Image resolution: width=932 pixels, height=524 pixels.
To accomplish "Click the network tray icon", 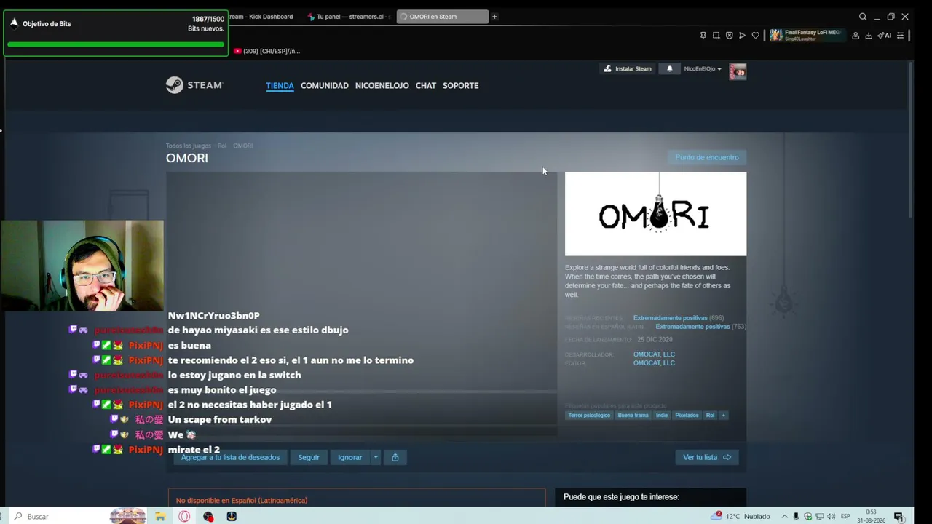I will (819, 517).
